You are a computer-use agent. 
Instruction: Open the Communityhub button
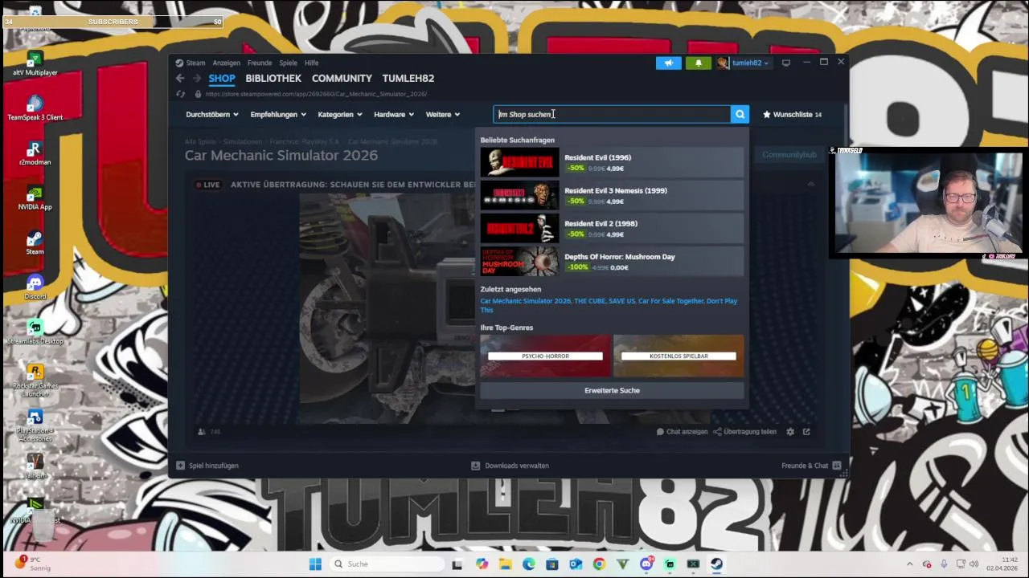coord(789,155)
